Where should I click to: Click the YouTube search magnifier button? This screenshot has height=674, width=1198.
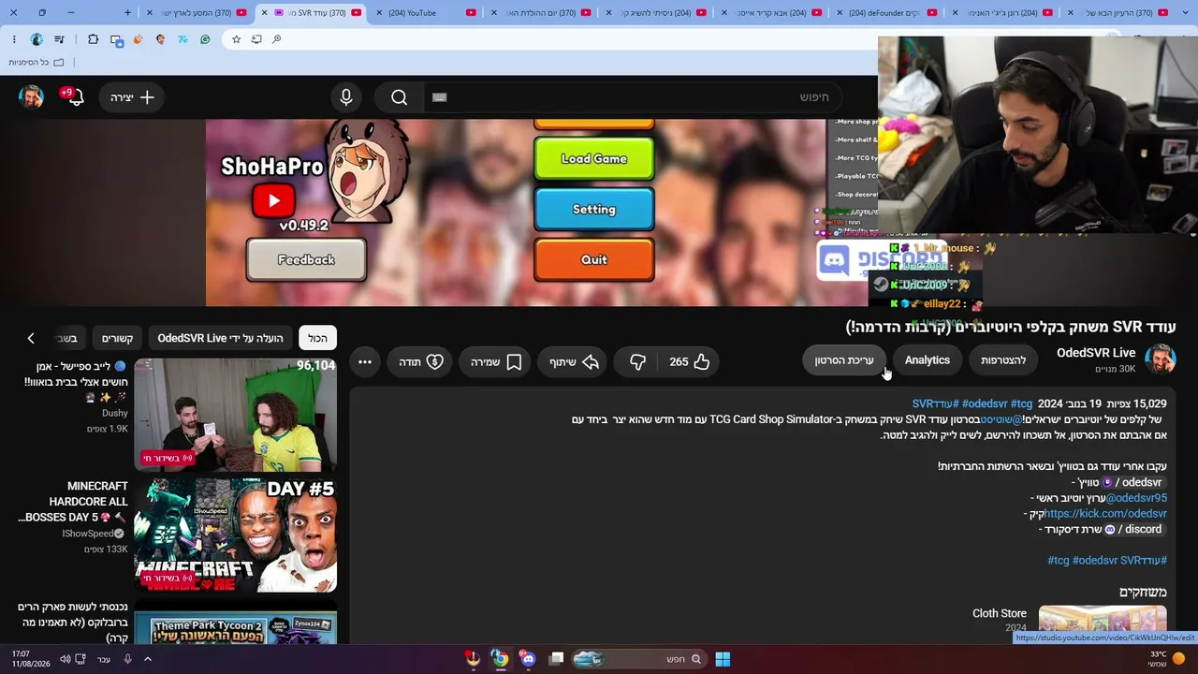pyautogui.click(x=400, y=97)
